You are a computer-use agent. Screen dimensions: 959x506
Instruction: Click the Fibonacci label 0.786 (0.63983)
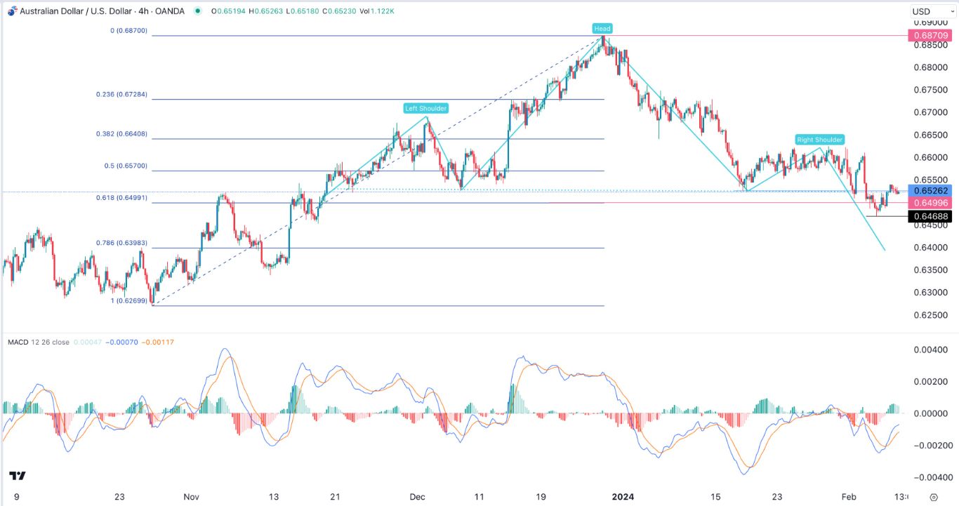[x=122, y=244]
